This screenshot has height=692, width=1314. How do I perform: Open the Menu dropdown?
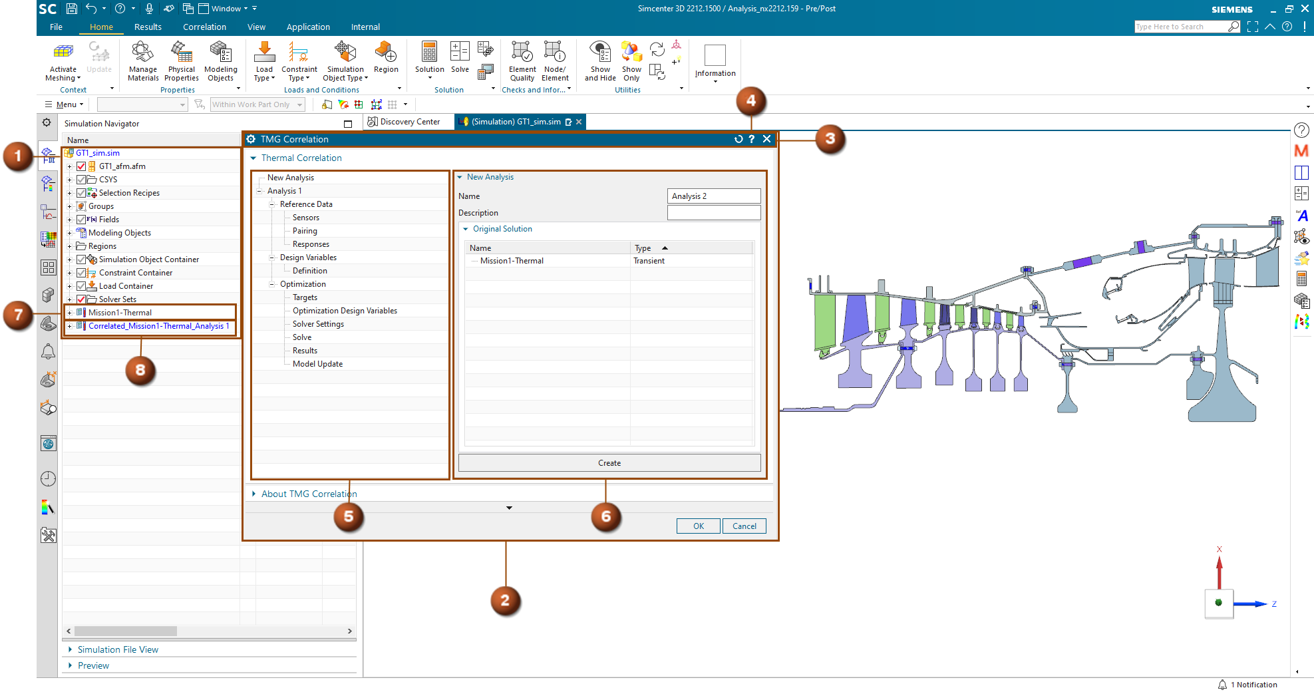point(64,104)
